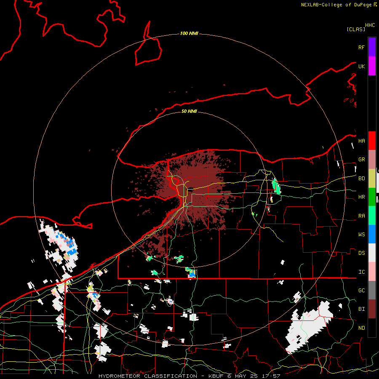Select the light pink IC legend swatch

[x=372, y=272]
